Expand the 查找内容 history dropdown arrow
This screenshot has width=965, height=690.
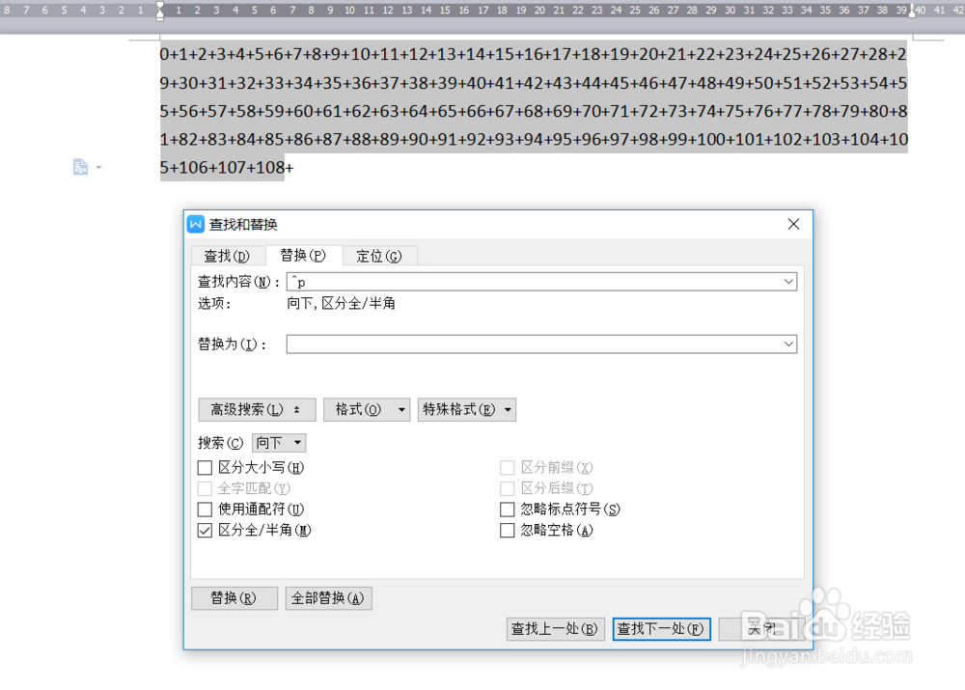tap(788, 282)
